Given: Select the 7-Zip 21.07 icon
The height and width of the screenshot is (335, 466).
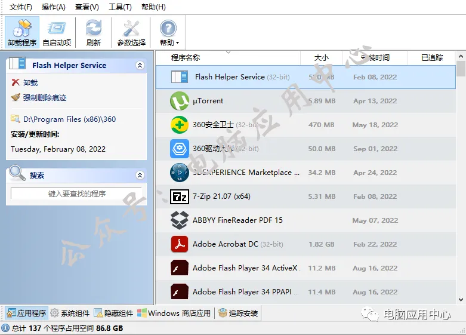Looking at the screenshot, I should pyautogui.click(x=180, y=196).
